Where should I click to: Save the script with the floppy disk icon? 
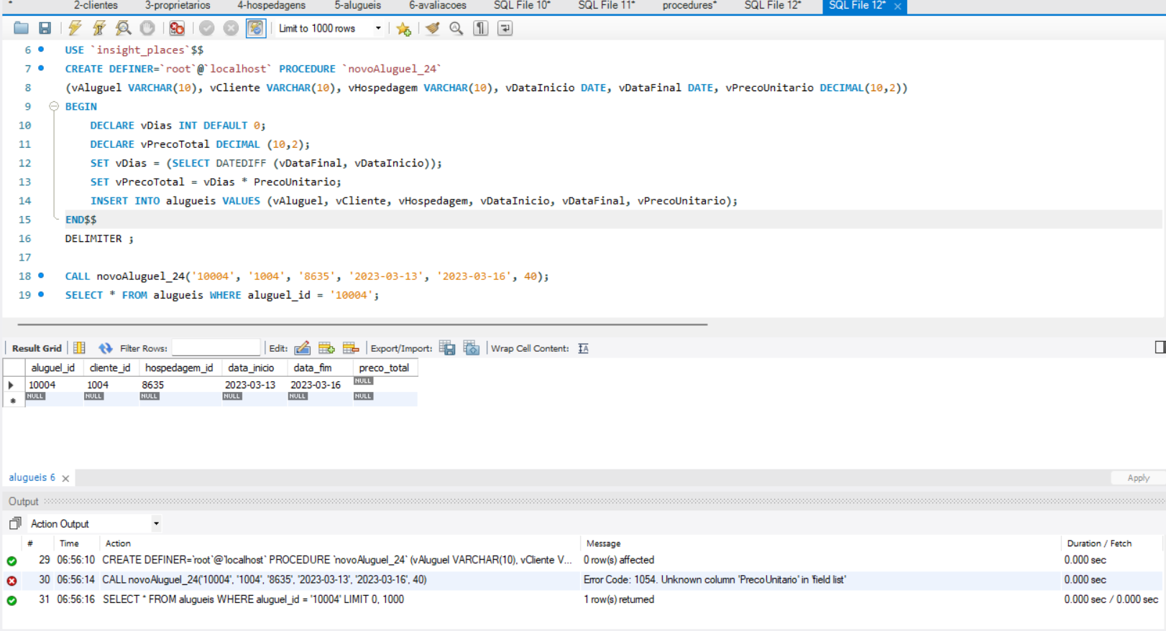coord(45,29)
